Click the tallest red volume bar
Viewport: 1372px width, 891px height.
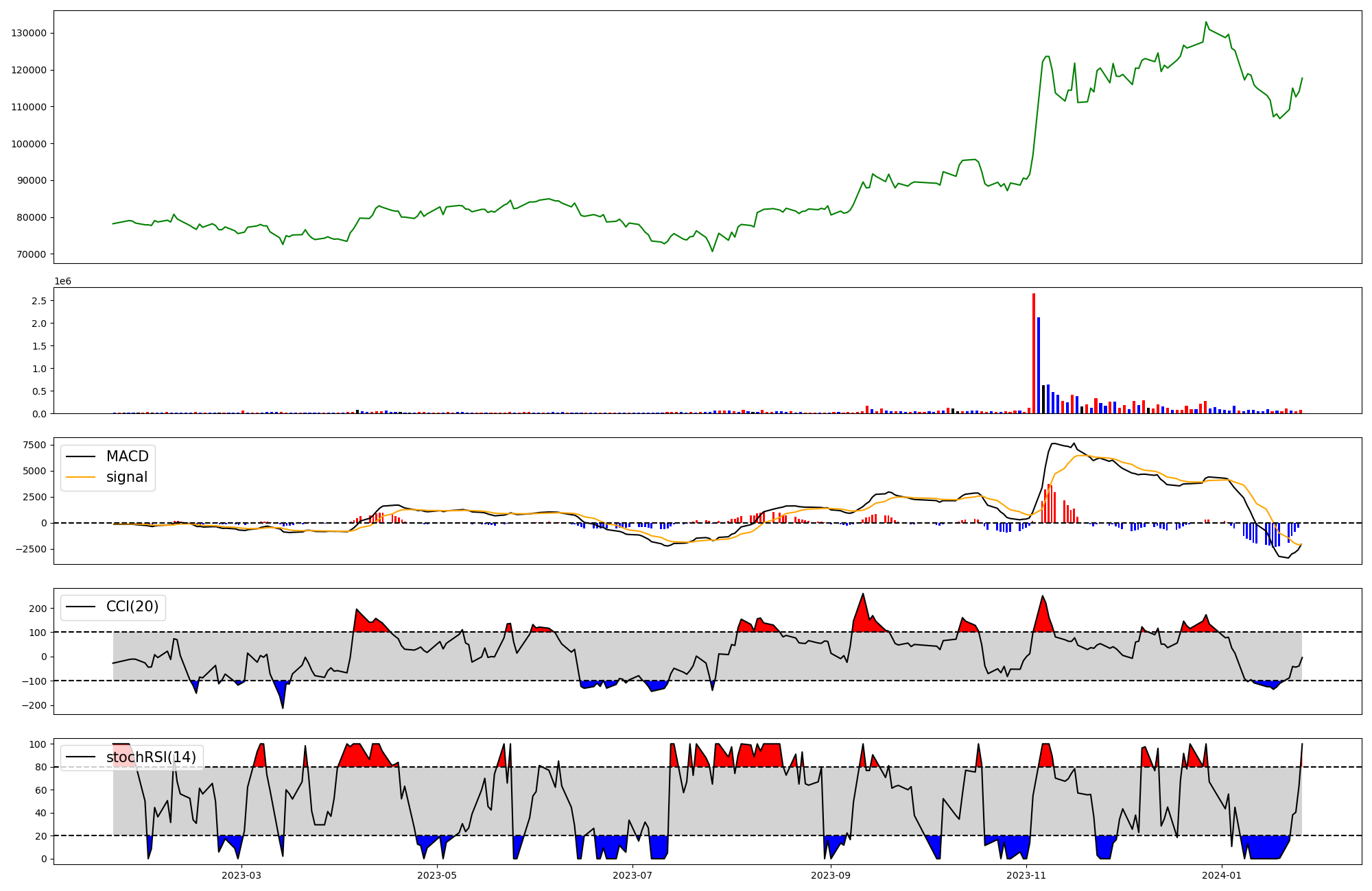pyautogui.click(x=1034, y=353)
